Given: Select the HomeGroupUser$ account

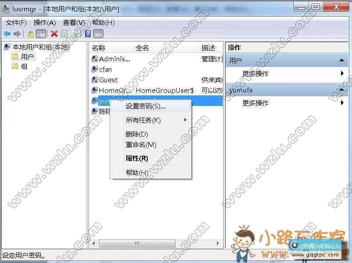Looking at the screenshot, I should click(x=110, y=90).
